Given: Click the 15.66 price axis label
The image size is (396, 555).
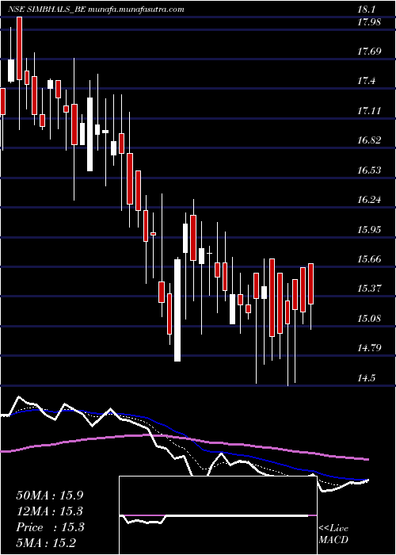Looking at the screenshot, I should [369, 259].
